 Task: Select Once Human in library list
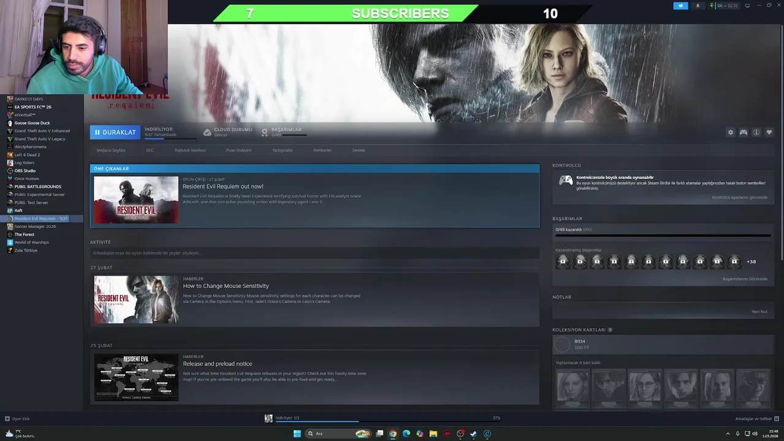point(26,178)
